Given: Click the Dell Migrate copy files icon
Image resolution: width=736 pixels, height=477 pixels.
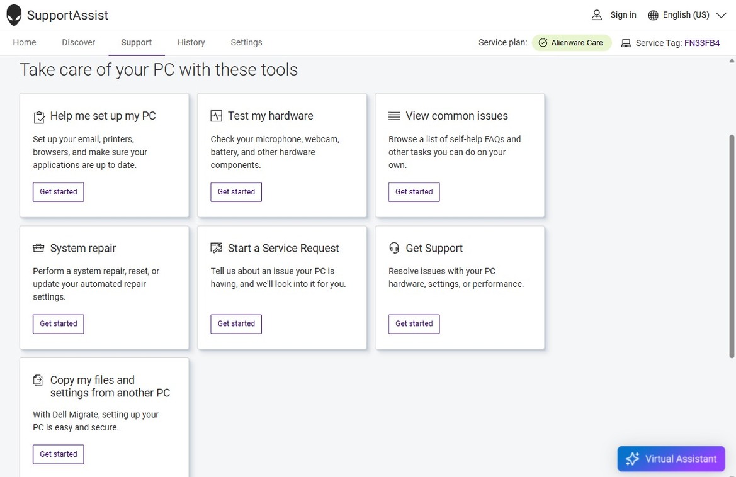Looking at the screenshot, I should coord(39,380).
